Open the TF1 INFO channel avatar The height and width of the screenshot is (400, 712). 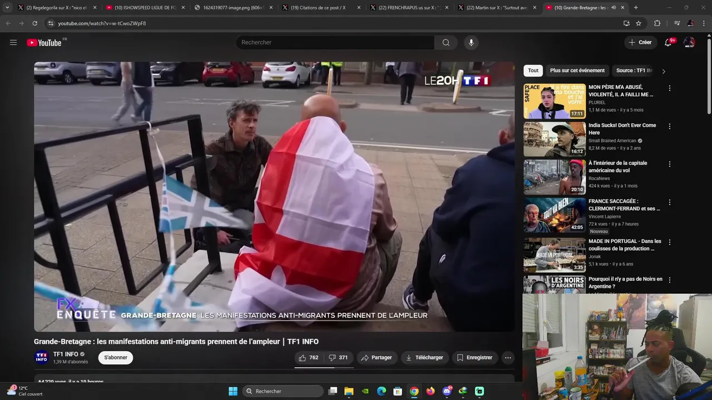pyautogui.click(x=42, y=358)
